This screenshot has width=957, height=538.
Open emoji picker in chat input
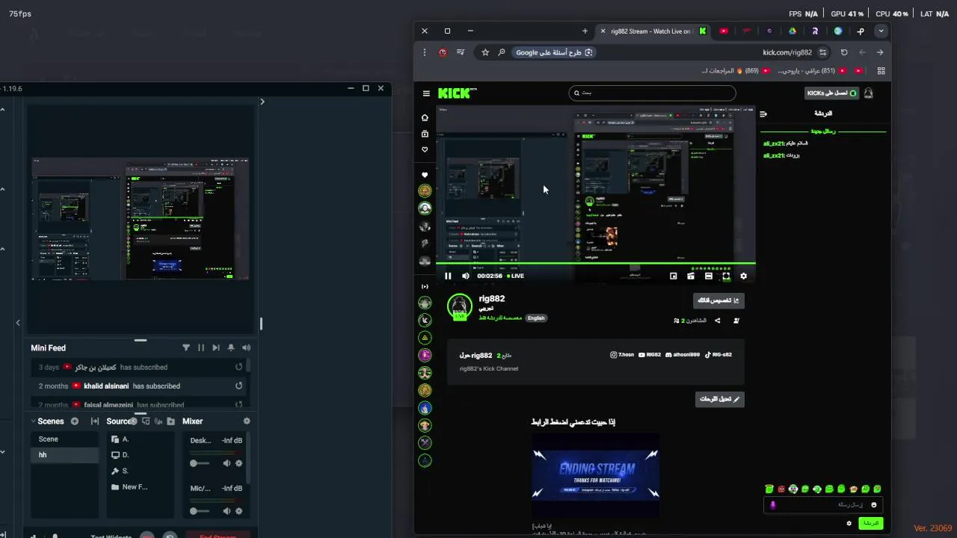(873, 504)
